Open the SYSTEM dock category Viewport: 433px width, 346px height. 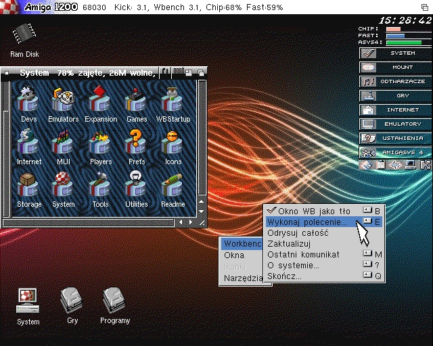click(395, 53)
